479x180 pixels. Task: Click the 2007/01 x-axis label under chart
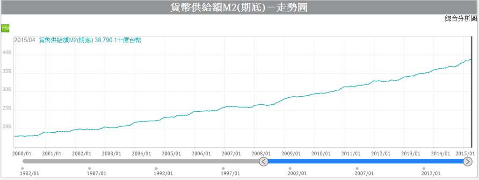point(231,153)
